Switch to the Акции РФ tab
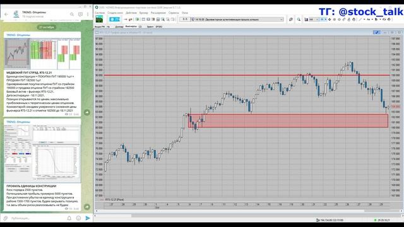The image size is (404, 227). click(100, 26)
